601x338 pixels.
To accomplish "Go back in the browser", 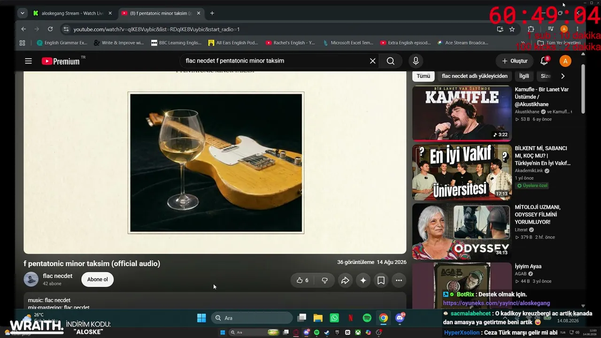I will [23, 29].
